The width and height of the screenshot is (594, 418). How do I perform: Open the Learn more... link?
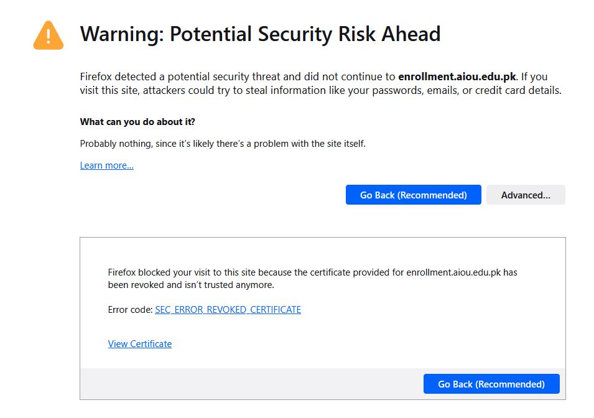(x=107, y=165)
